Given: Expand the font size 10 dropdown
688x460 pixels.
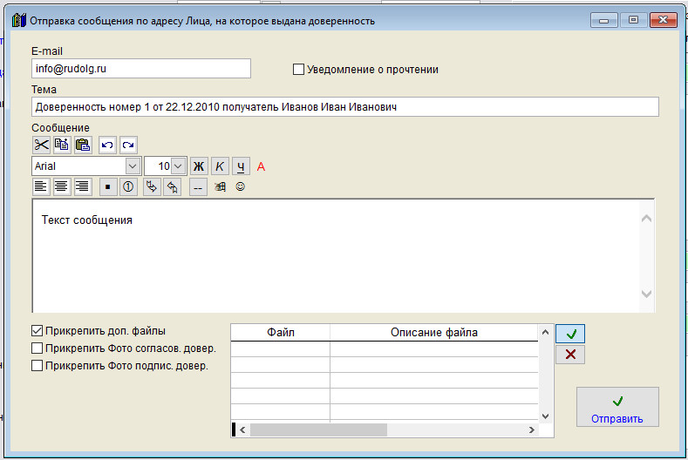Looking at the screenshot, I should [179, 166].
